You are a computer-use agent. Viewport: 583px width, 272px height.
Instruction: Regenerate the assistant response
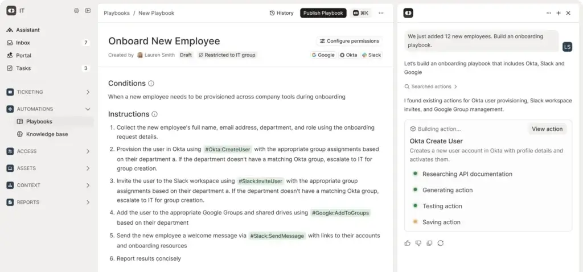pos(441,243)
